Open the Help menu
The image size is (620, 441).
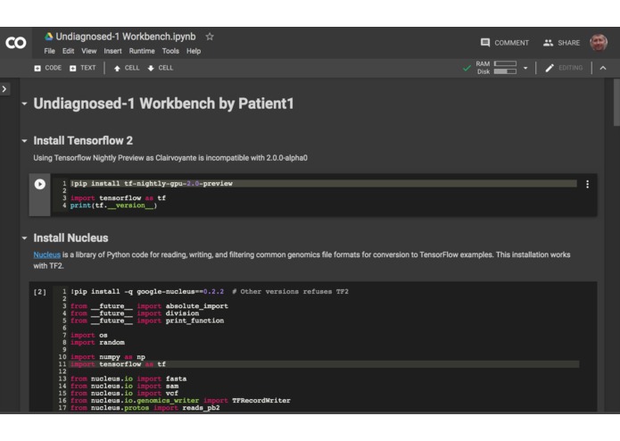[194, 51]
